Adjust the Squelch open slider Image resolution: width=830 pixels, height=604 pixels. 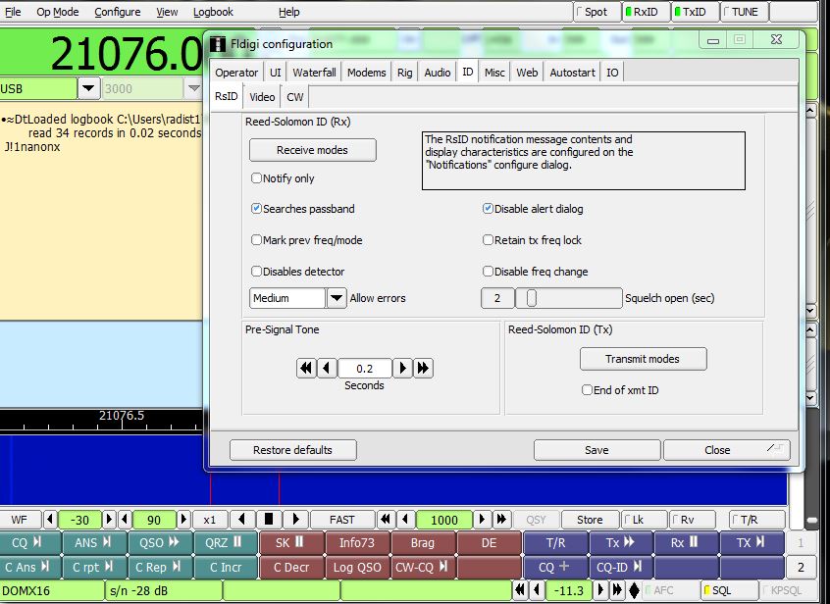pyautogui.click(x=533, y=298)
